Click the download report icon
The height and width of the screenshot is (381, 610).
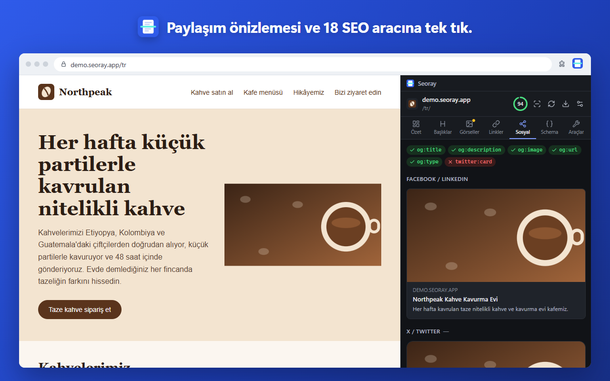click(x=566, y=104)
